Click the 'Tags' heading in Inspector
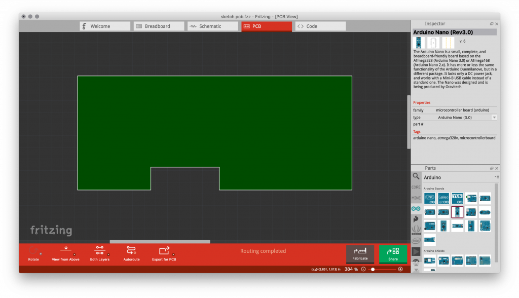This screenshot has height=298, width=519. (x=417, y=131)
